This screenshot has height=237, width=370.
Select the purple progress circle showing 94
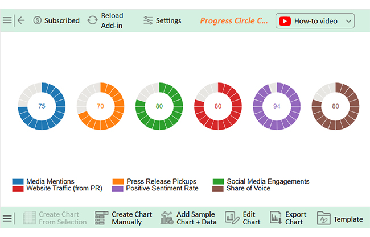277,106
